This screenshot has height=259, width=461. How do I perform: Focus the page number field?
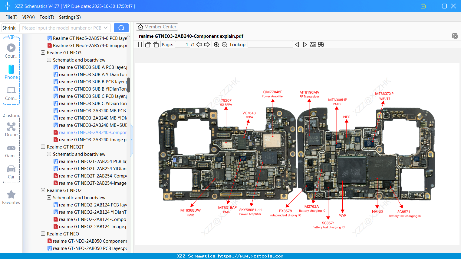(182, 44)
